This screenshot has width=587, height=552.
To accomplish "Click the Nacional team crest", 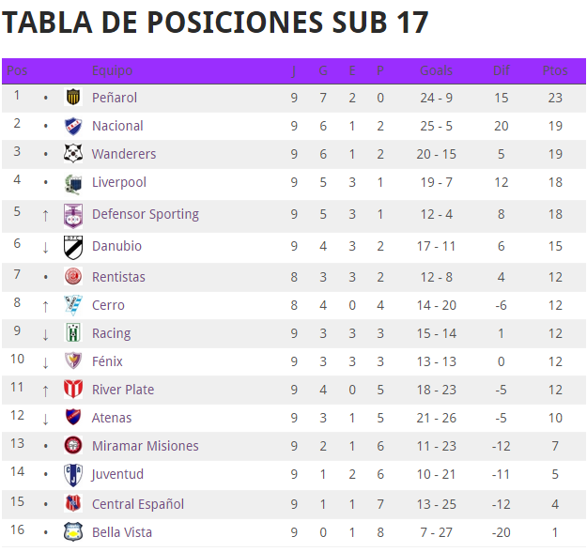I will [x=73, y=126].
